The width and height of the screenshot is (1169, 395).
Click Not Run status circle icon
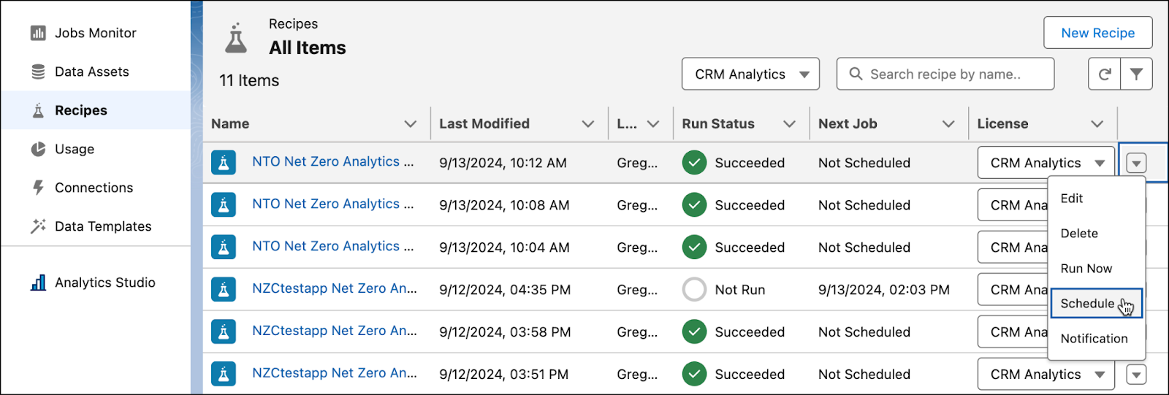(x=694, y=290)
